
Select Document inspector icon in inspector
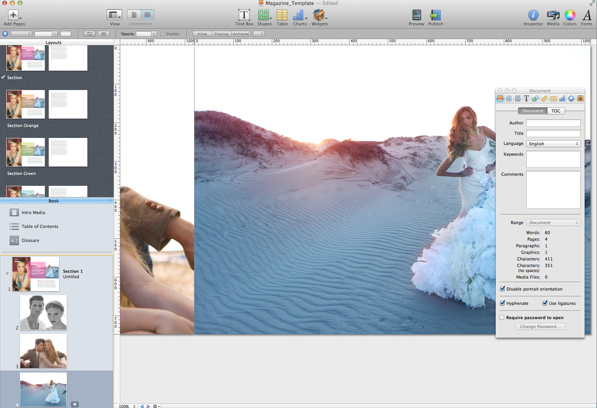click(x=500, y=99)
